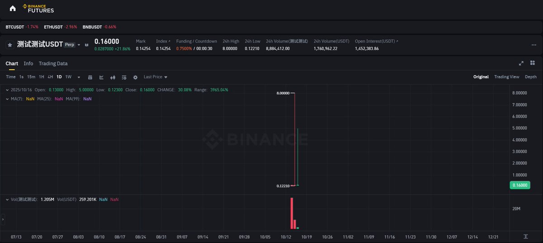Image resolution: width=543 pixels, height=243 pixels.
Task: Switch to Depth chart mode
Action: click(x=530, y=77)
